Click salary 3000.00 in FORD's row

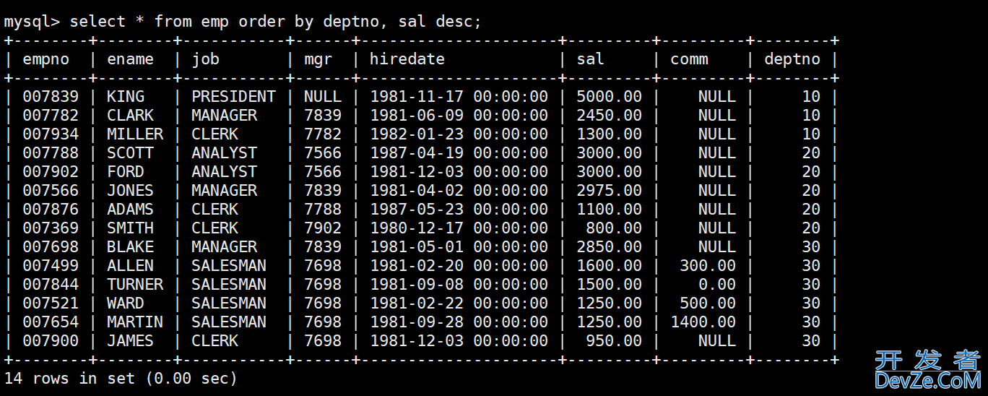609,171
